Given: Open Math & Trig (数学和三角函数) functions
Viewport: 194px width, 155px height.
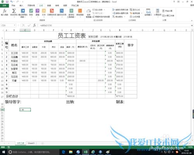Looking at the screenshot, I should [71, 13].
